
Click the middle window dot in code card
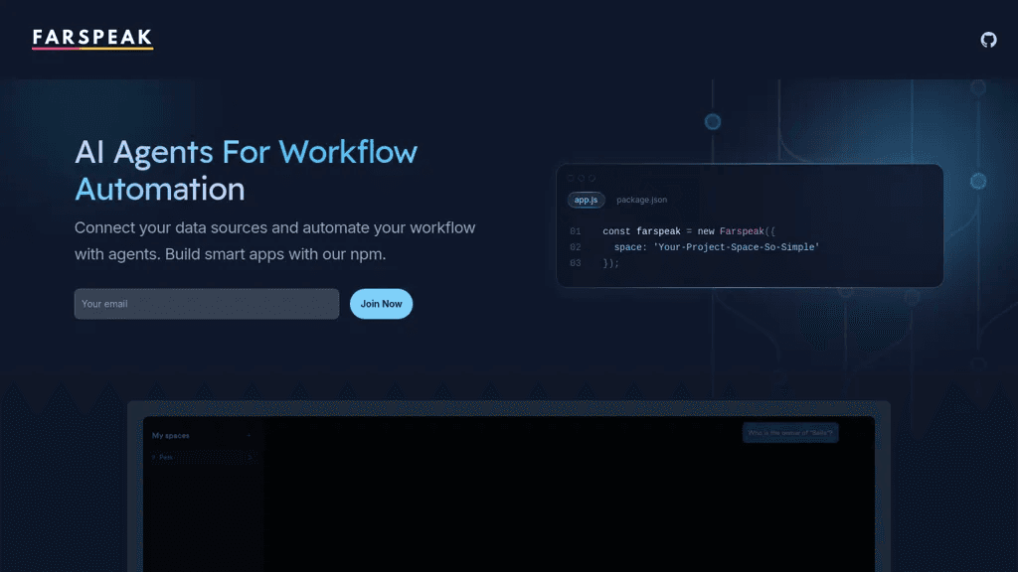pos(581,179)
